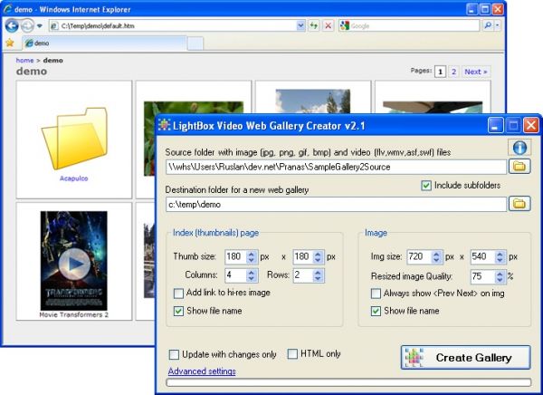This screenshot has height=395, width=543.
Task: Browse for destination folder using folder icon
Action: pos(519,204)
